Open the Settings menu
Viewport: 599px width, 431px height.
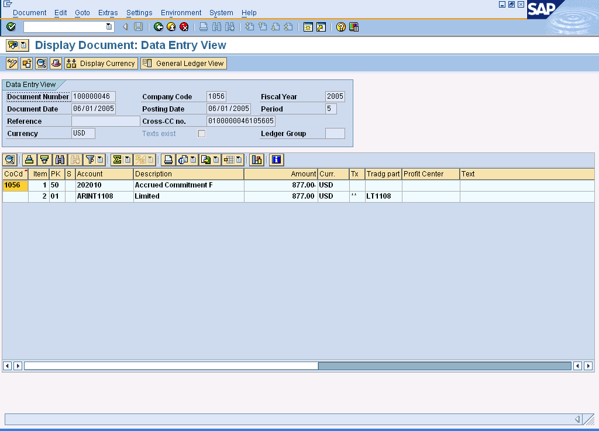[x=139, y=13]
